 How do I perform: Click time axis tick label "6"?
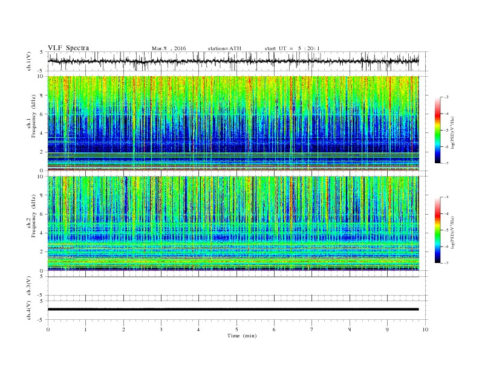click(274, 329)
